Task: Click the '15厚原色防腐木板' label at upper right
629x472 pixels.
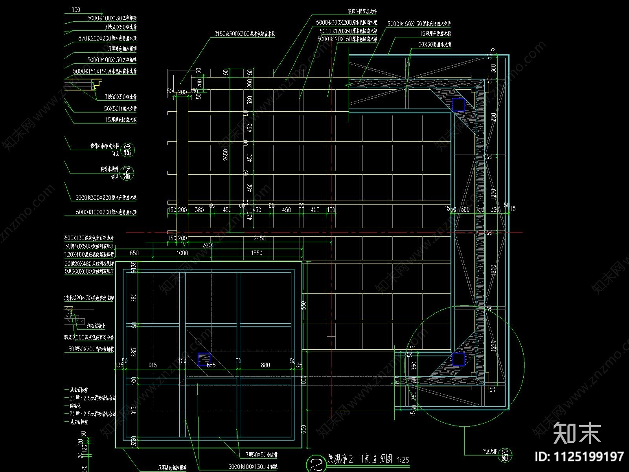Action: point(435,34)
